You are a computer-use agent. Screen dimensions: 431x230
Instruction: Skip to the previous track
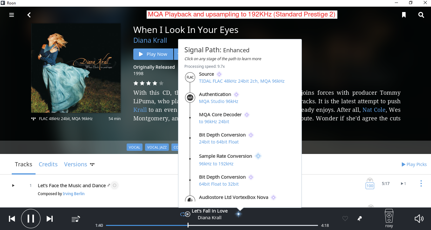12,219
